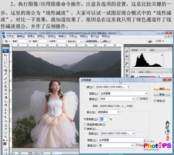Click the histogram cached-data warning icon
174x155 pixels.
pos(162,55)
